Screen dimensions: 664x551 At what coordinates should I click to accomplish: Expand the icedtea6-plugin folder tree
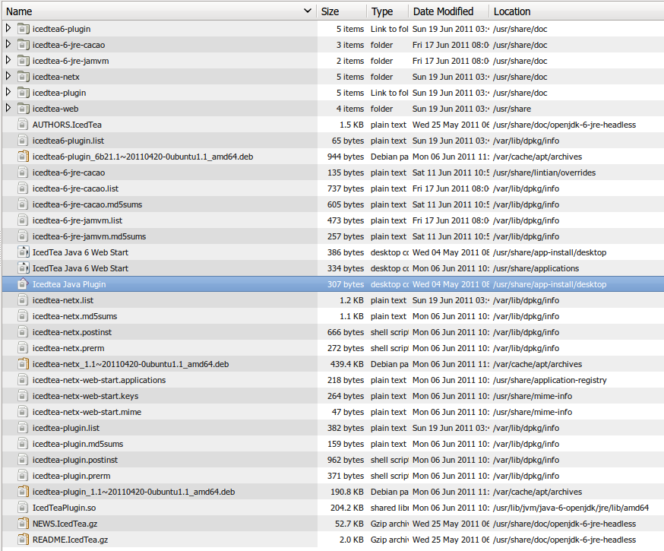(x=8, y=29)
